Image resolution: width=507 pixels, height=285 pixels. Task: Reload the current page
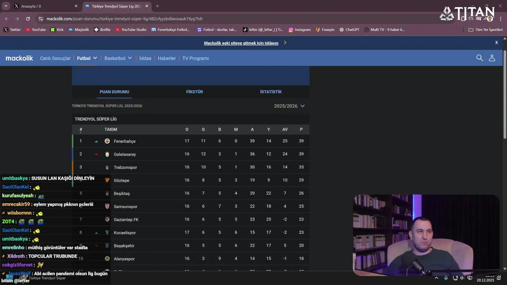click(28, 19)
